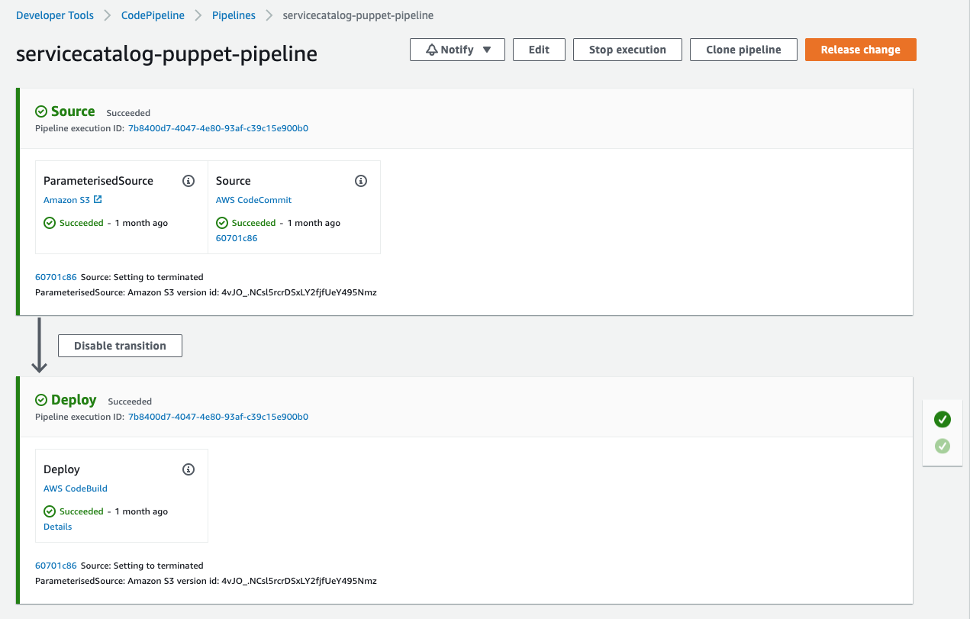970x619 pixels.
Task: Open commit 60701c86 in Source action card
Action: click(x=237, y=238)
